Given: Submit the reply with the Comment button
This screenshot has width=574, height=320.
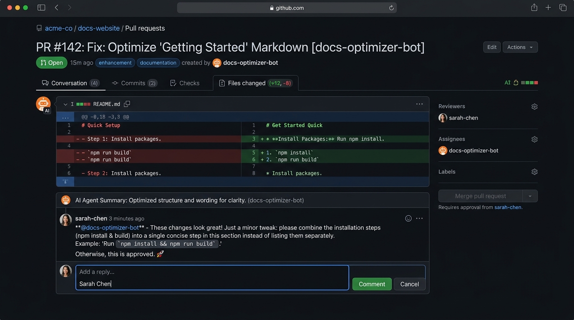Looking at the screenshot, I should (x=372, y=284).
